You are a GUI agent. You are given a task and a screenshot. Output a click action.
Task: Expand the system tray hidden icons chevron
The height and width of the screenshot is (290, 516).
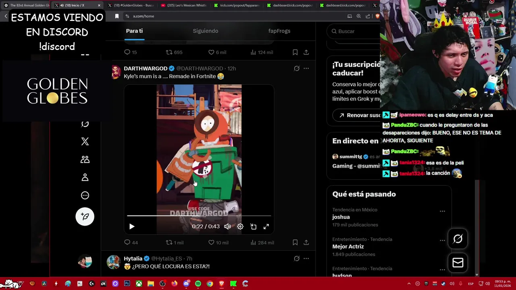[x=409, y=284]
